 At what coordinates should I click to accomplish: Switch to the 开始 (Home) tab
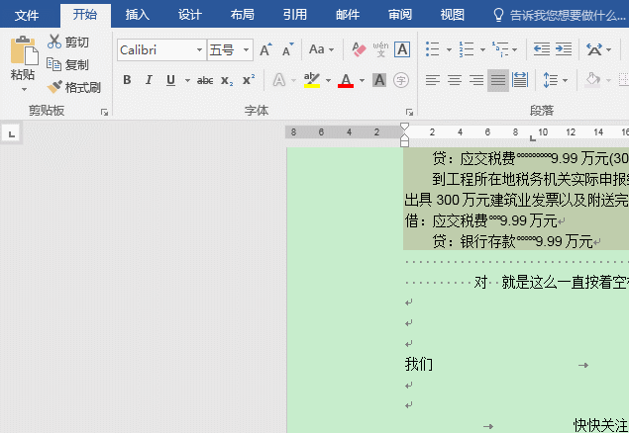tap(85, 15)
